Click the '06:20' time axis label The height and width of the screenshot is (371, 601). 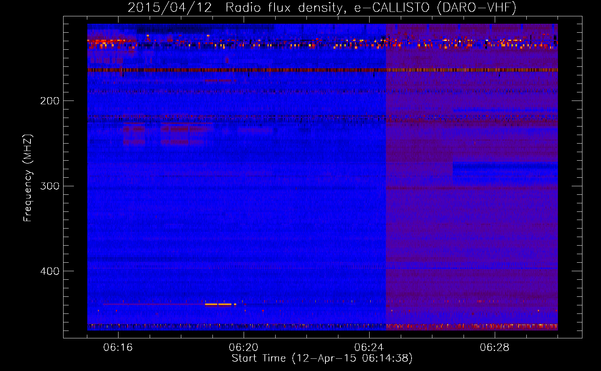[243, 348]
